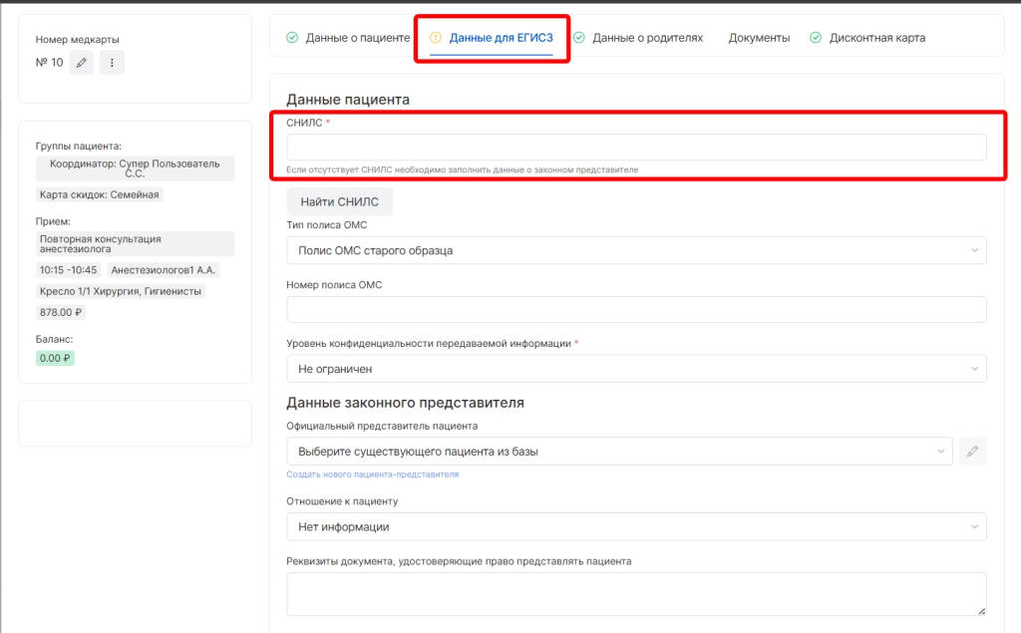
Task: Click the СНИЛС input field
Action: [636, 148]
